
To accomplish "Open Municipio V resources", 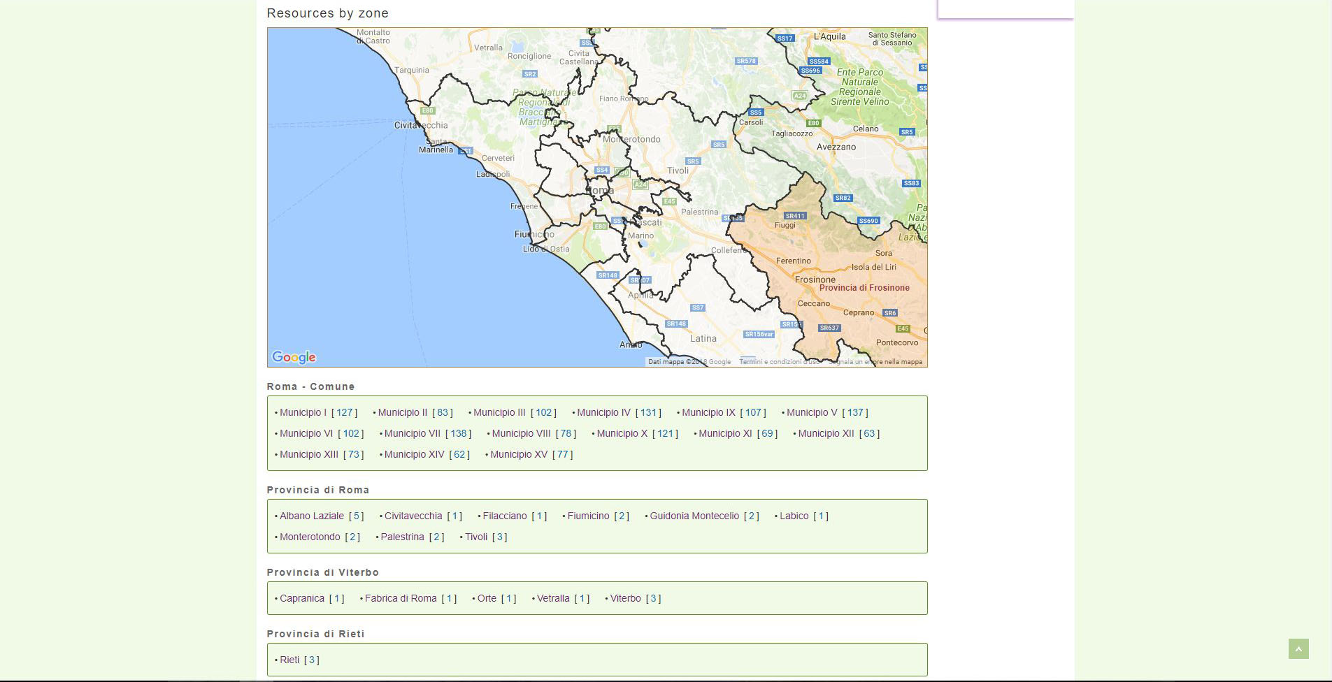I will click(x=812, y=412).
